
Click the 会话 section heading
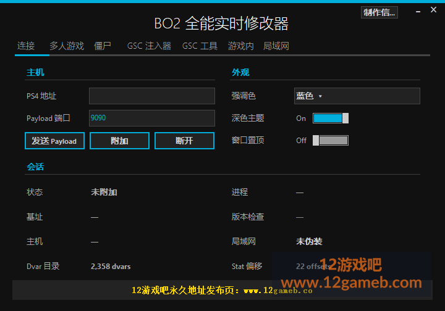click(35, 167)
